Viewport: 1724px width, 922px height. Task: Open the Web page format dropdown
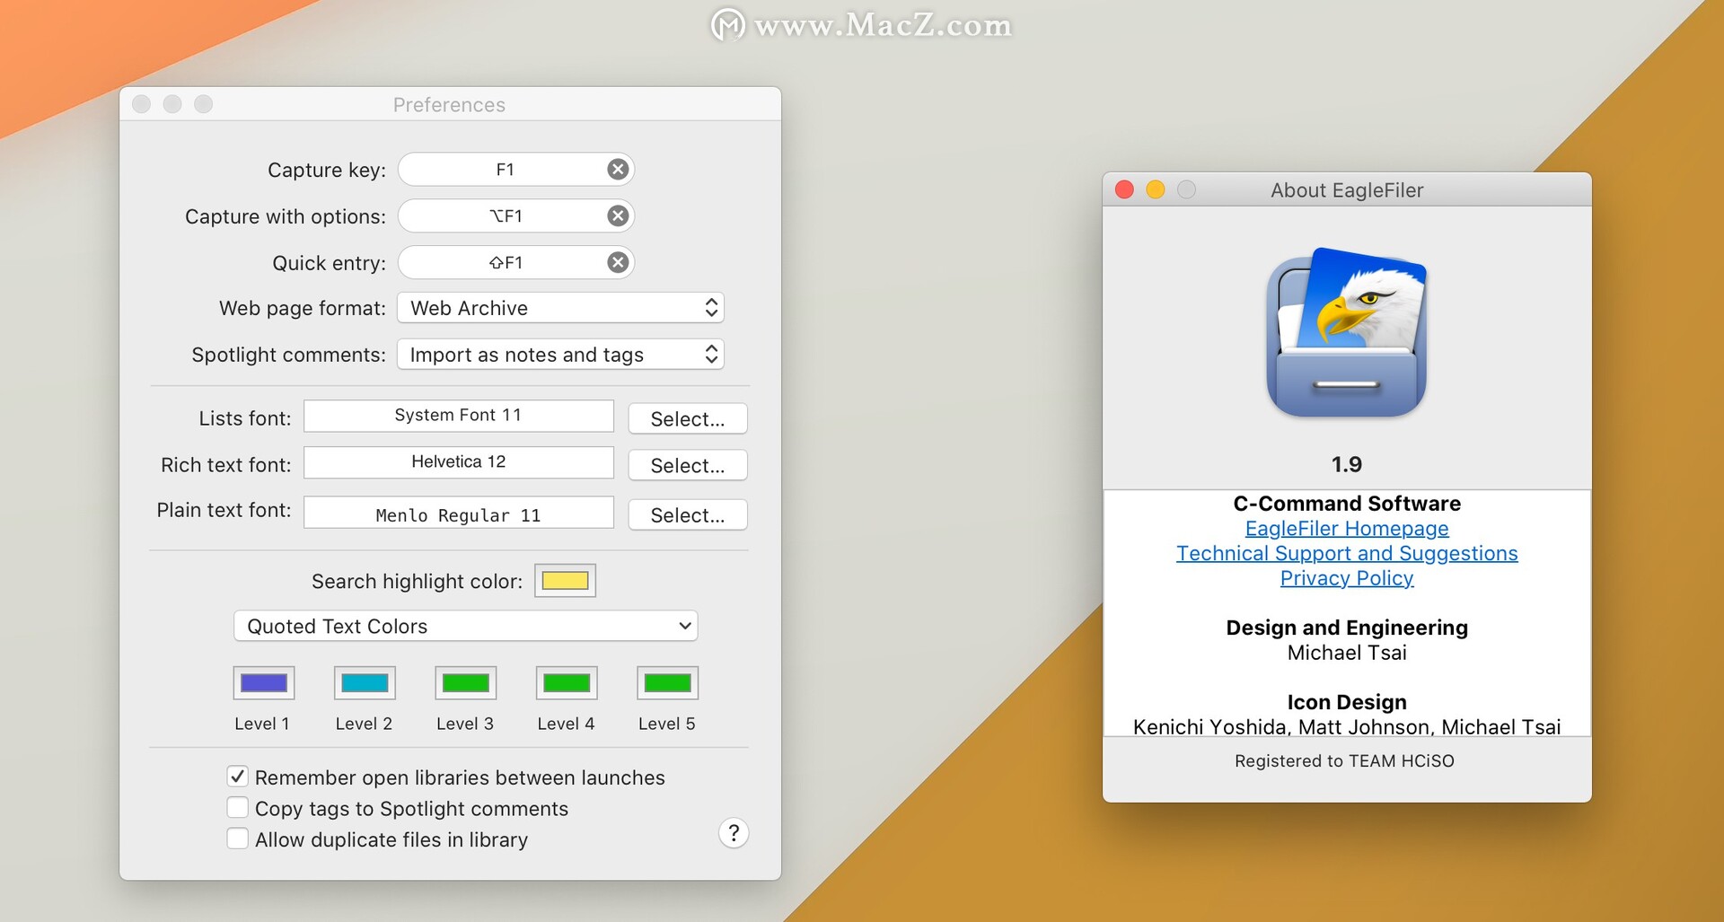[560, 308]
